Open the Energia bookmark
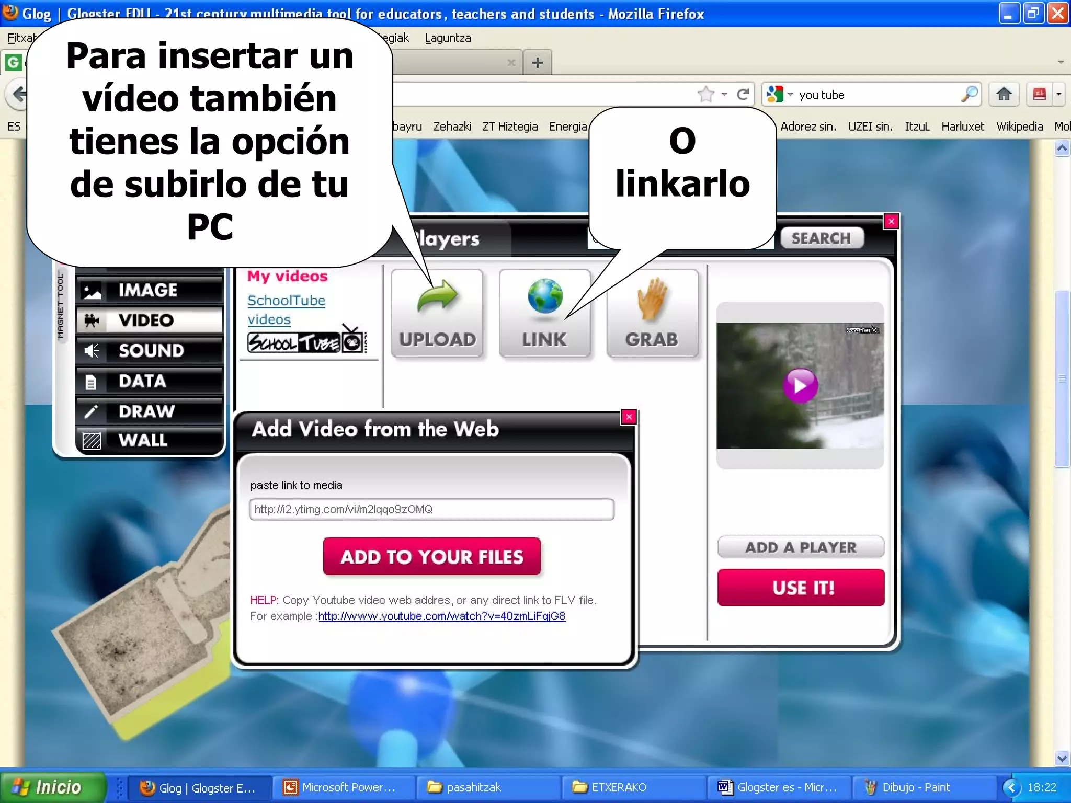The height and width of the screenshot is (803, 1071). click(568, 127)
